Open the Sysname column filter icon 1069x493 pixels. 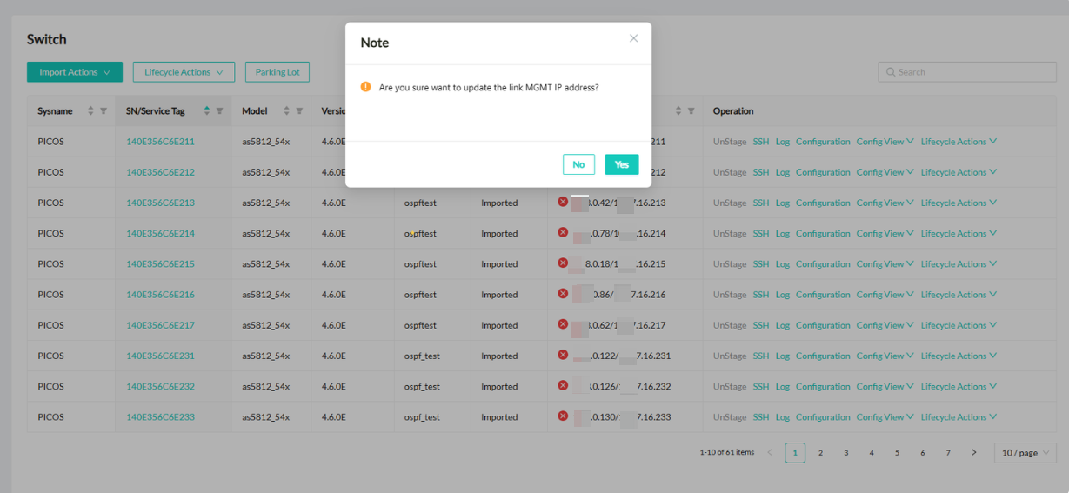click(x=104, y=111)
